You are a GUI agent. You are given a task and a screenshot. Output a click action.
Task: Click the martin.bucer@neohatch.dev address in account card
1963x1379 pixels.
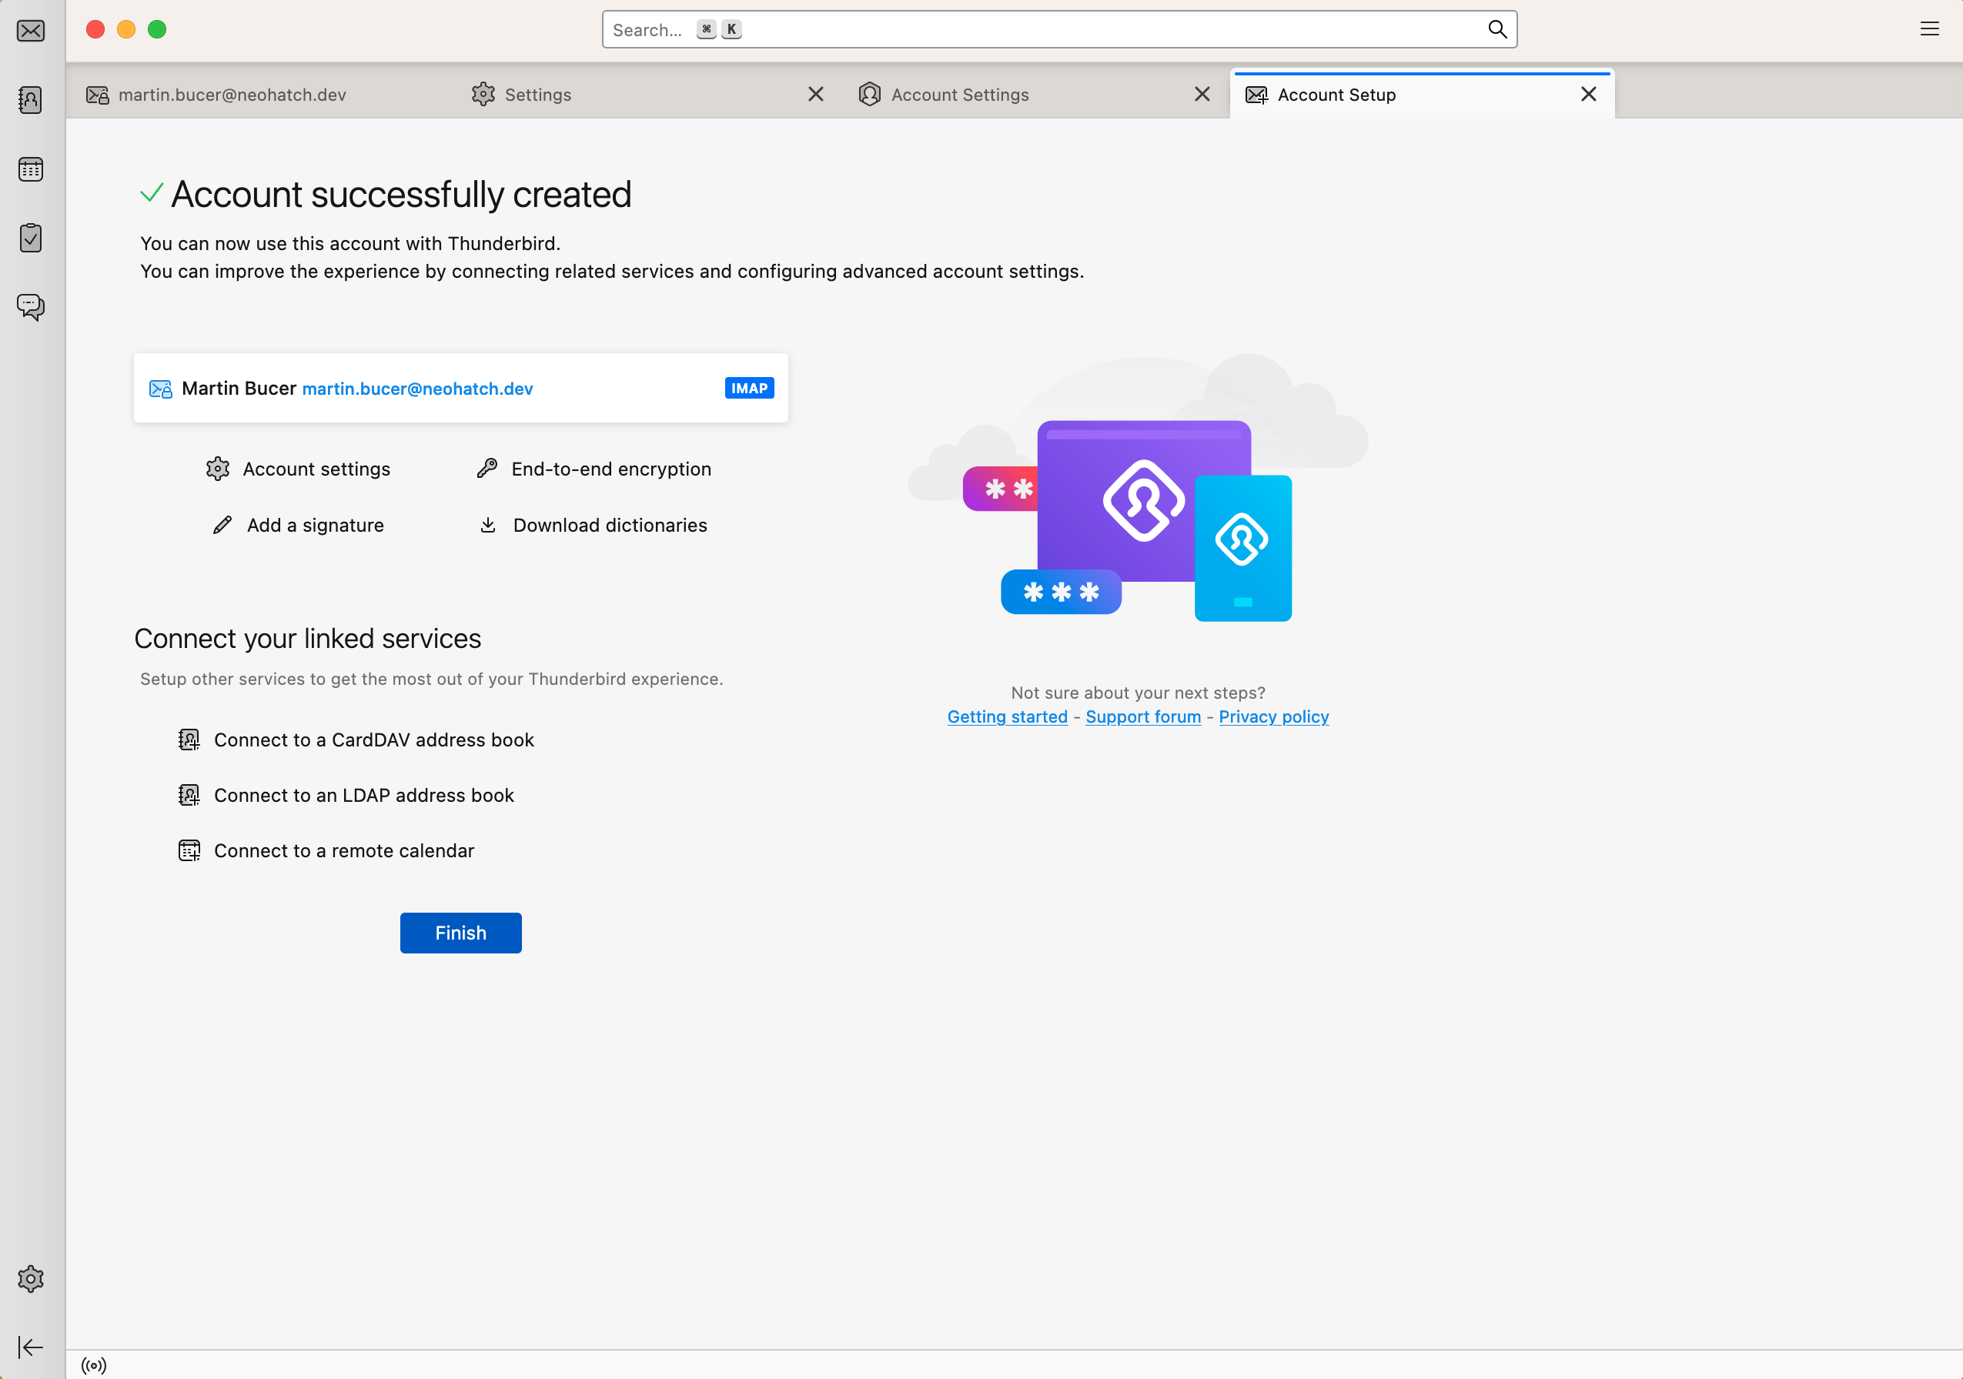pyautogui.click(x=417, y=389)
